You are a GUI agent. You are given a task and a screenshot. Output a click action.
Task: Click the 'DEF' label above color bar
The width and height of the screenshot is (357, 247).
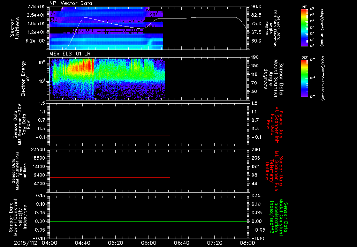305,58
